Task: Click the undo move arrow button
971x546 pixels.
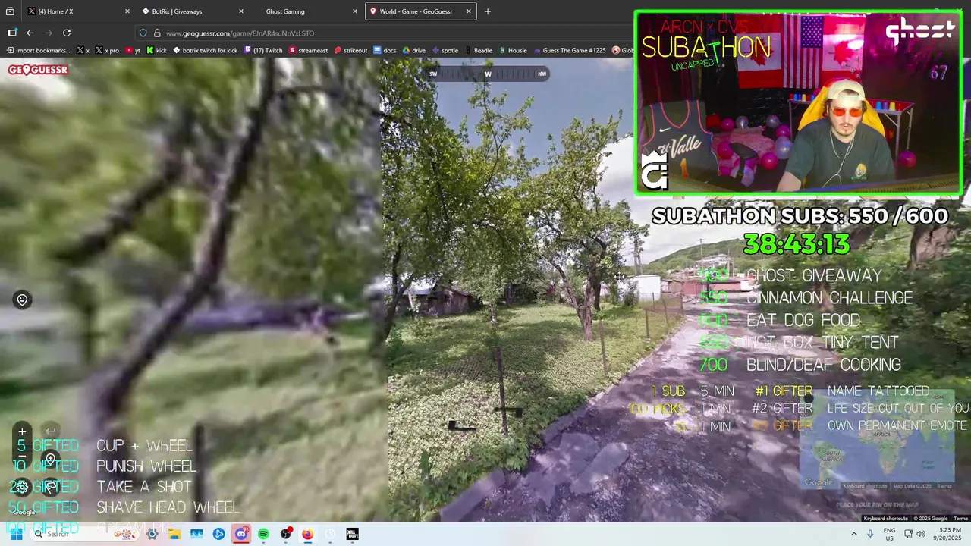Action: (50, 431)
